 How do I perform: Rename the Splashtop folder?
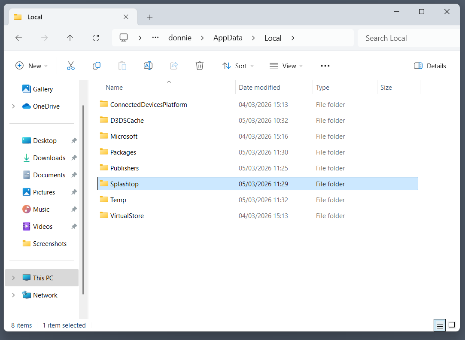pyautogui.click(x=148, y=66)
